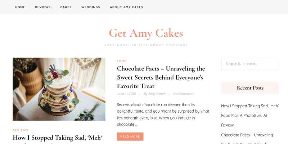288x144 pixels.
Task: Go to REVIEWS in the top navigation bar
Action: click(43, 7)
